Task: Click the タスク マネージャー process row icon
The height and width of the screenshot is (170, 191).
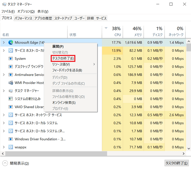Action: (11, 91)
